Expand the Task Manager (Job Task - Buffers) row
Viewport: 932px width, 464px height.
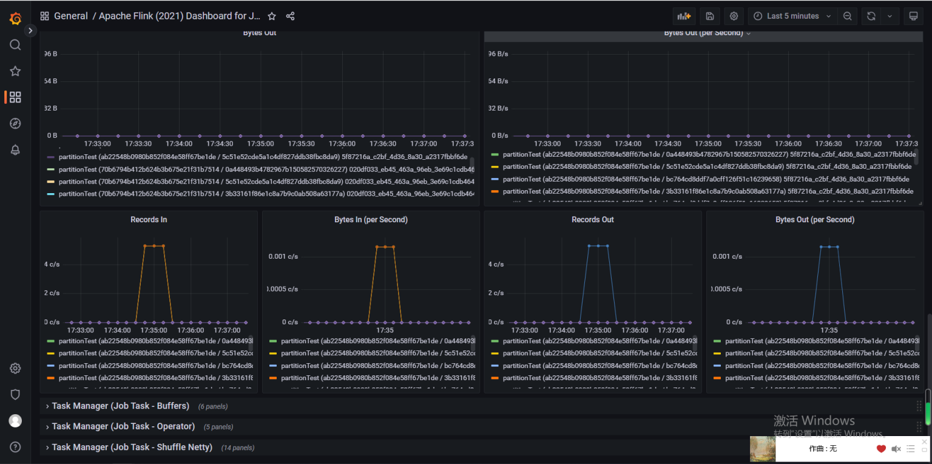(x=120, y=406)
